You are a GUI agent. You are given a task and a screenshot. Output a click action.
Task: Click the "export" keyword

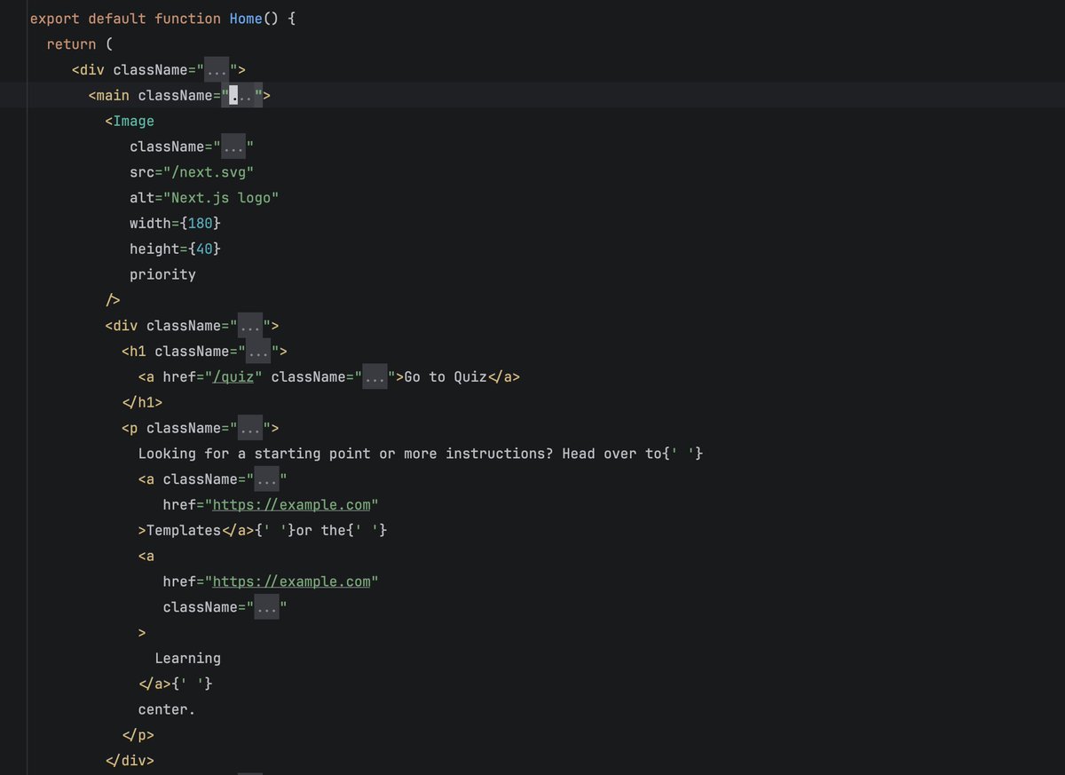[x=55, y=19]
